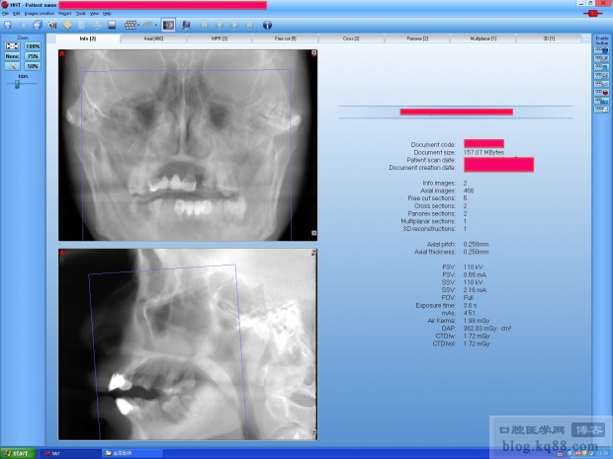Click the Windows start button
The height and width of the screenshot is (459, 613).
pos(18,453)
